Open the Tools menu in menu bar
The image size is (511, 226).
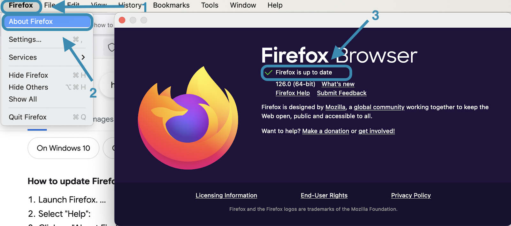click(x=210, y=5)
